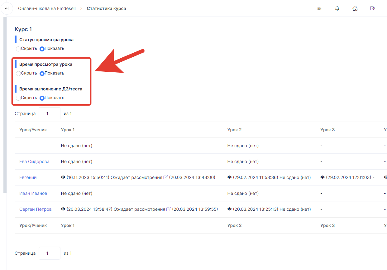Click the eye icon in Евгений's Урок 2 cell
387x270 pixels.
tap(230, 177)
